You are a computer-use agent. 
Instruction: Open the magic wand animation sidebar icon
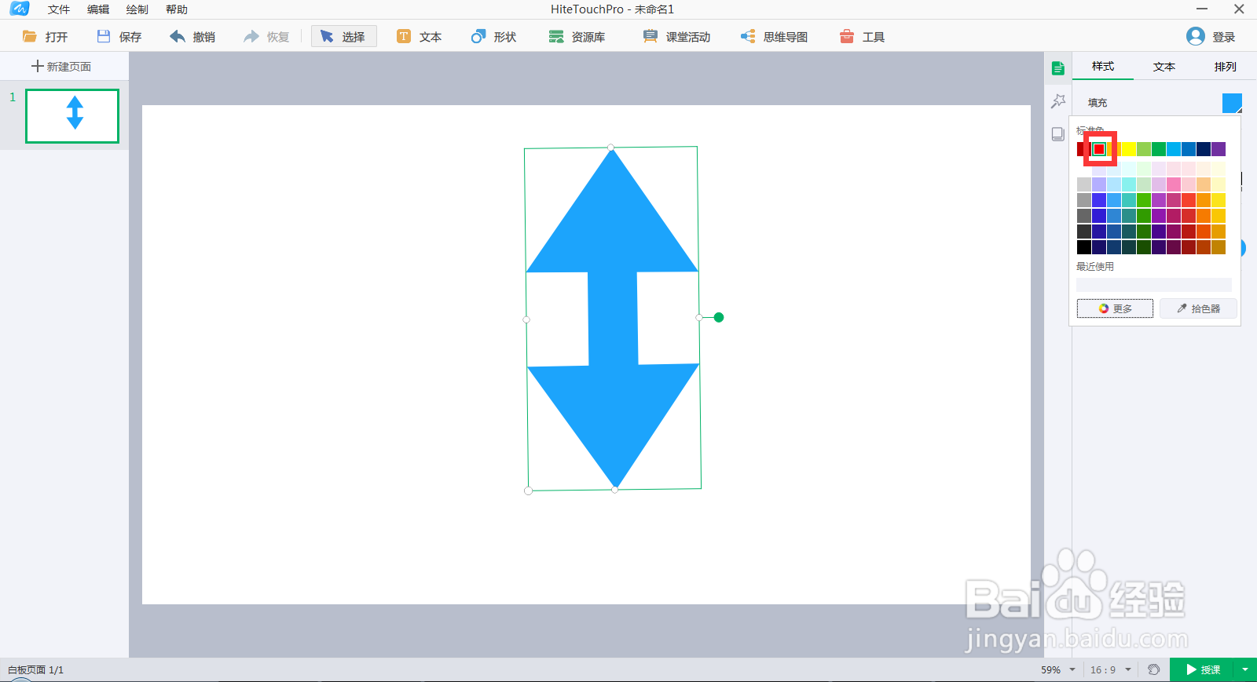[x=1058, y=101]
